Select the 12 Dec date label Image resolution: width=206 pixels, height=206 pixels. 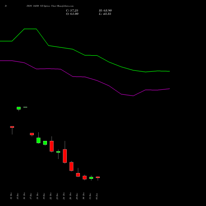[11, 196]
